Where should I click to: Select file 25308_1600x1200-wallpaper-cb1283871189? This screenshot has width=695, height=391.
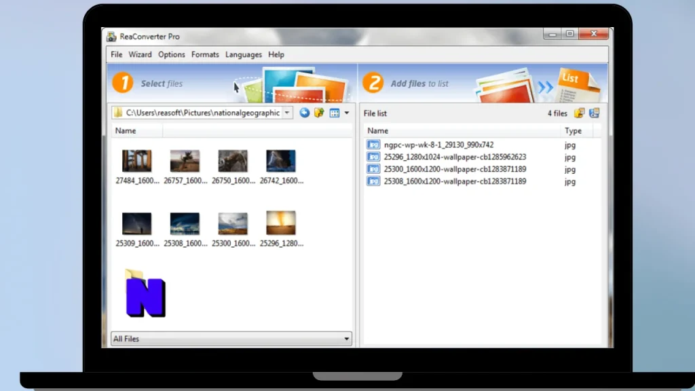click(455, 181)
